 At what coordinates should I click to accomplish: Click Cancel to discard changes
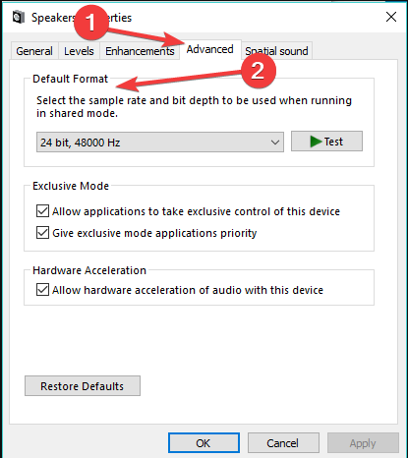point(283,443)
